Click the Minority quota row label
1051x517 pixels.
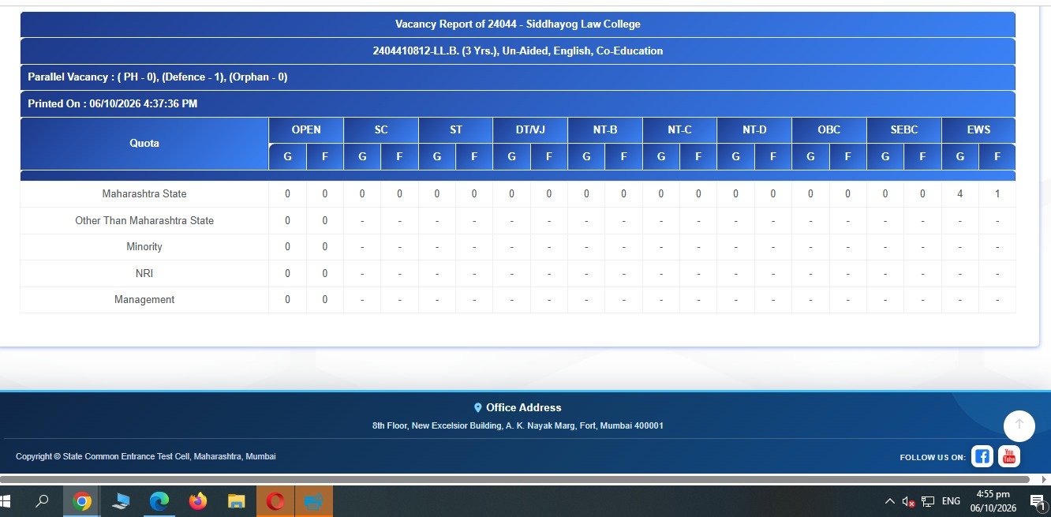[x=144, y=247]
